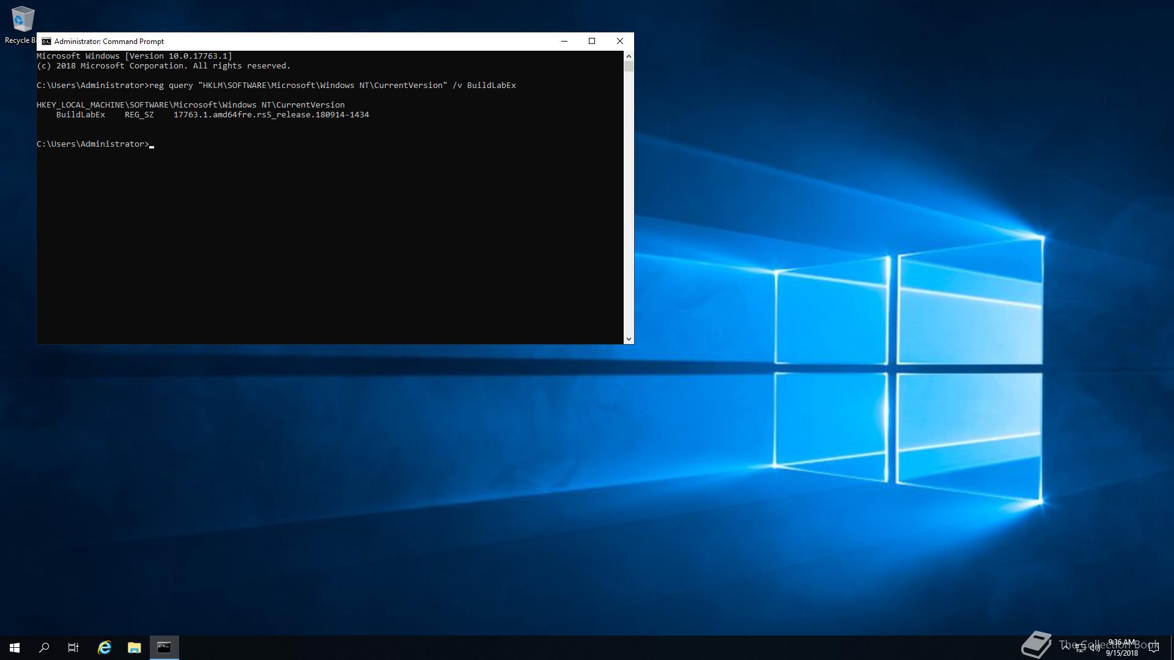Click the console scrollbar down arrow

[x=629, y=339]
